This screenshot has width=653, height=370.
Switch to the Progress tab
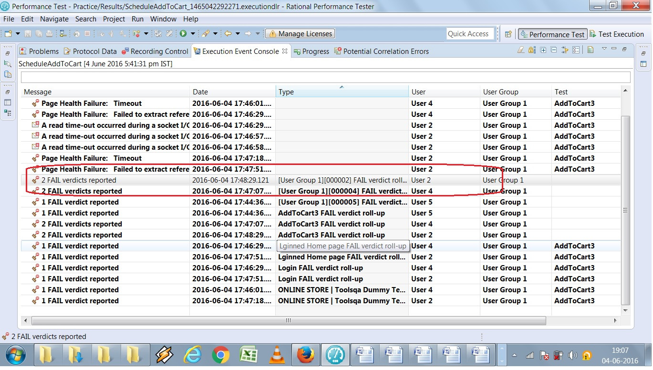pyautogui.click(x=311, y=51)
